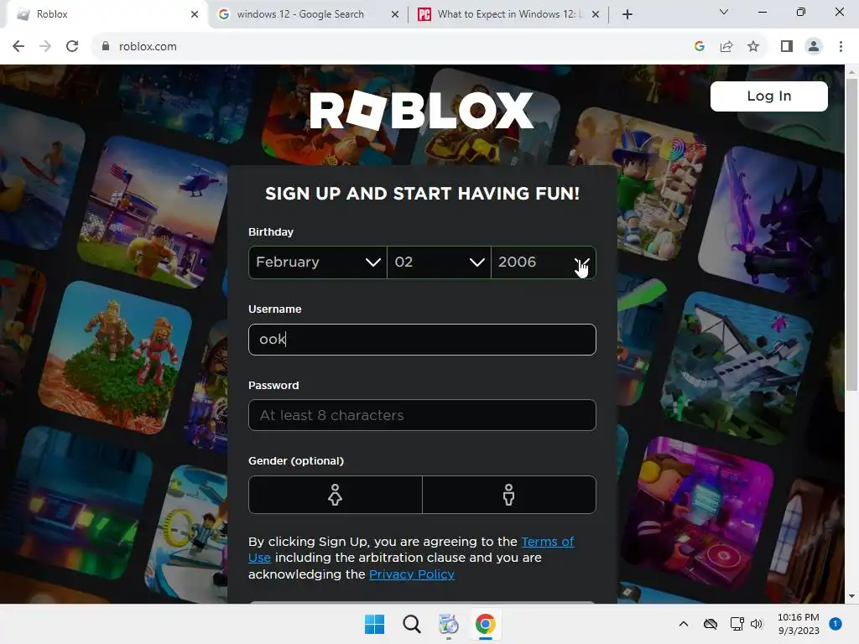Click the Roblox logo
859x644 pixels.
(421, 110)
